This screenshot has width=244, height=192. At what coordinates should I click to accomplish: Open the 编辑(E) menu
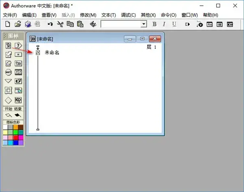point(29,15)
